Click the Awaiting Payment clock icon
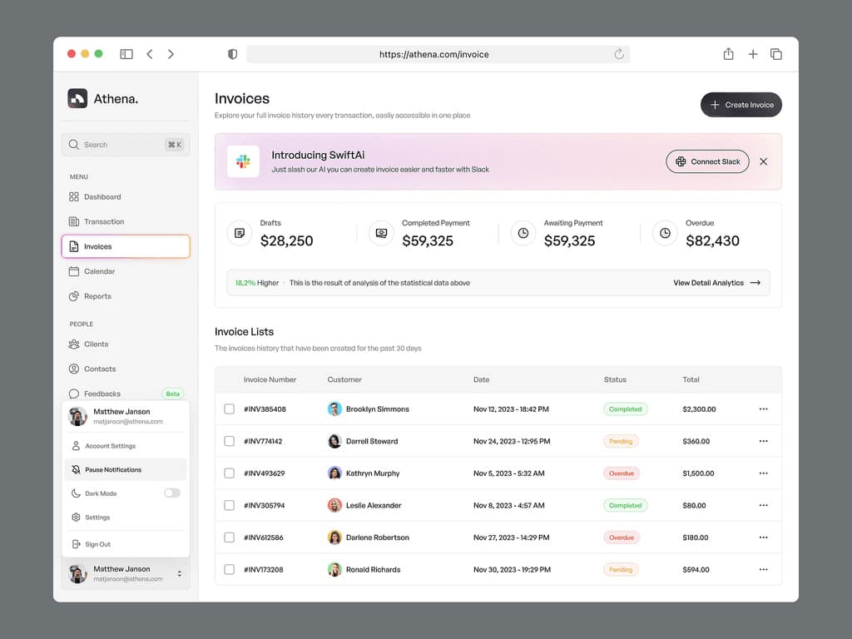852x639 pixels. (x=523, y=233)
